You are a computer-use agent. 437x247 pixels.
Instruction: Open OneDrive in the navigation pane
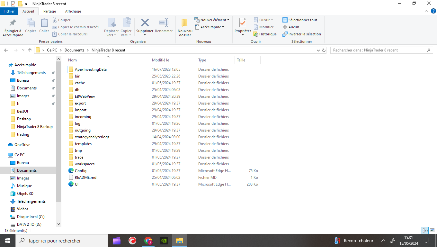pyautogui.click(x=22, y=145)
